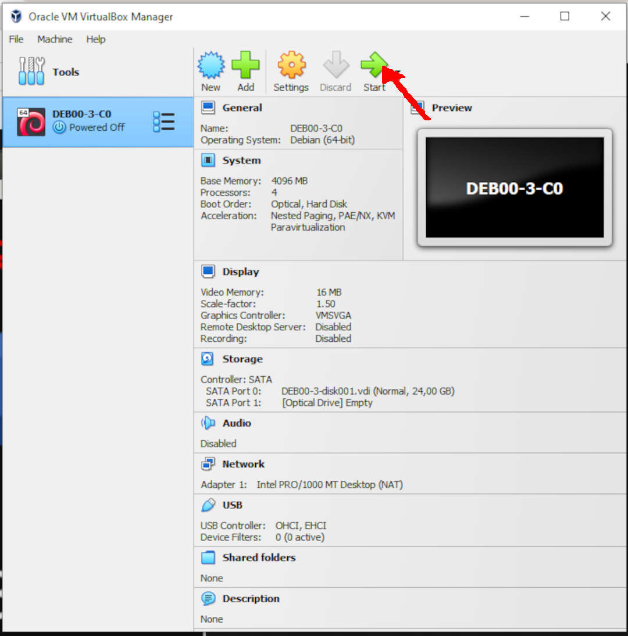Open the Display section header
628x636 pixels.
click(x=240, y=271)
